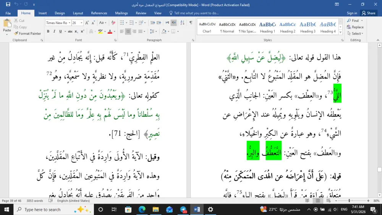
Task: Apply strikethrough to the text
Action: coord(70,31)
